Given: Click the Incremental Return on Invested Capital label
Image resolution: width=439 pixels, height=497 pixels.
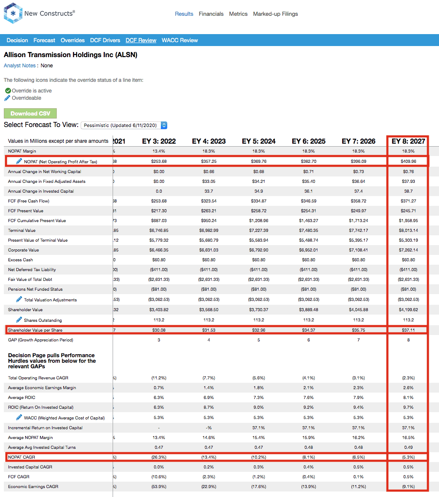Looking at the screenshot, I should point(45,428).
